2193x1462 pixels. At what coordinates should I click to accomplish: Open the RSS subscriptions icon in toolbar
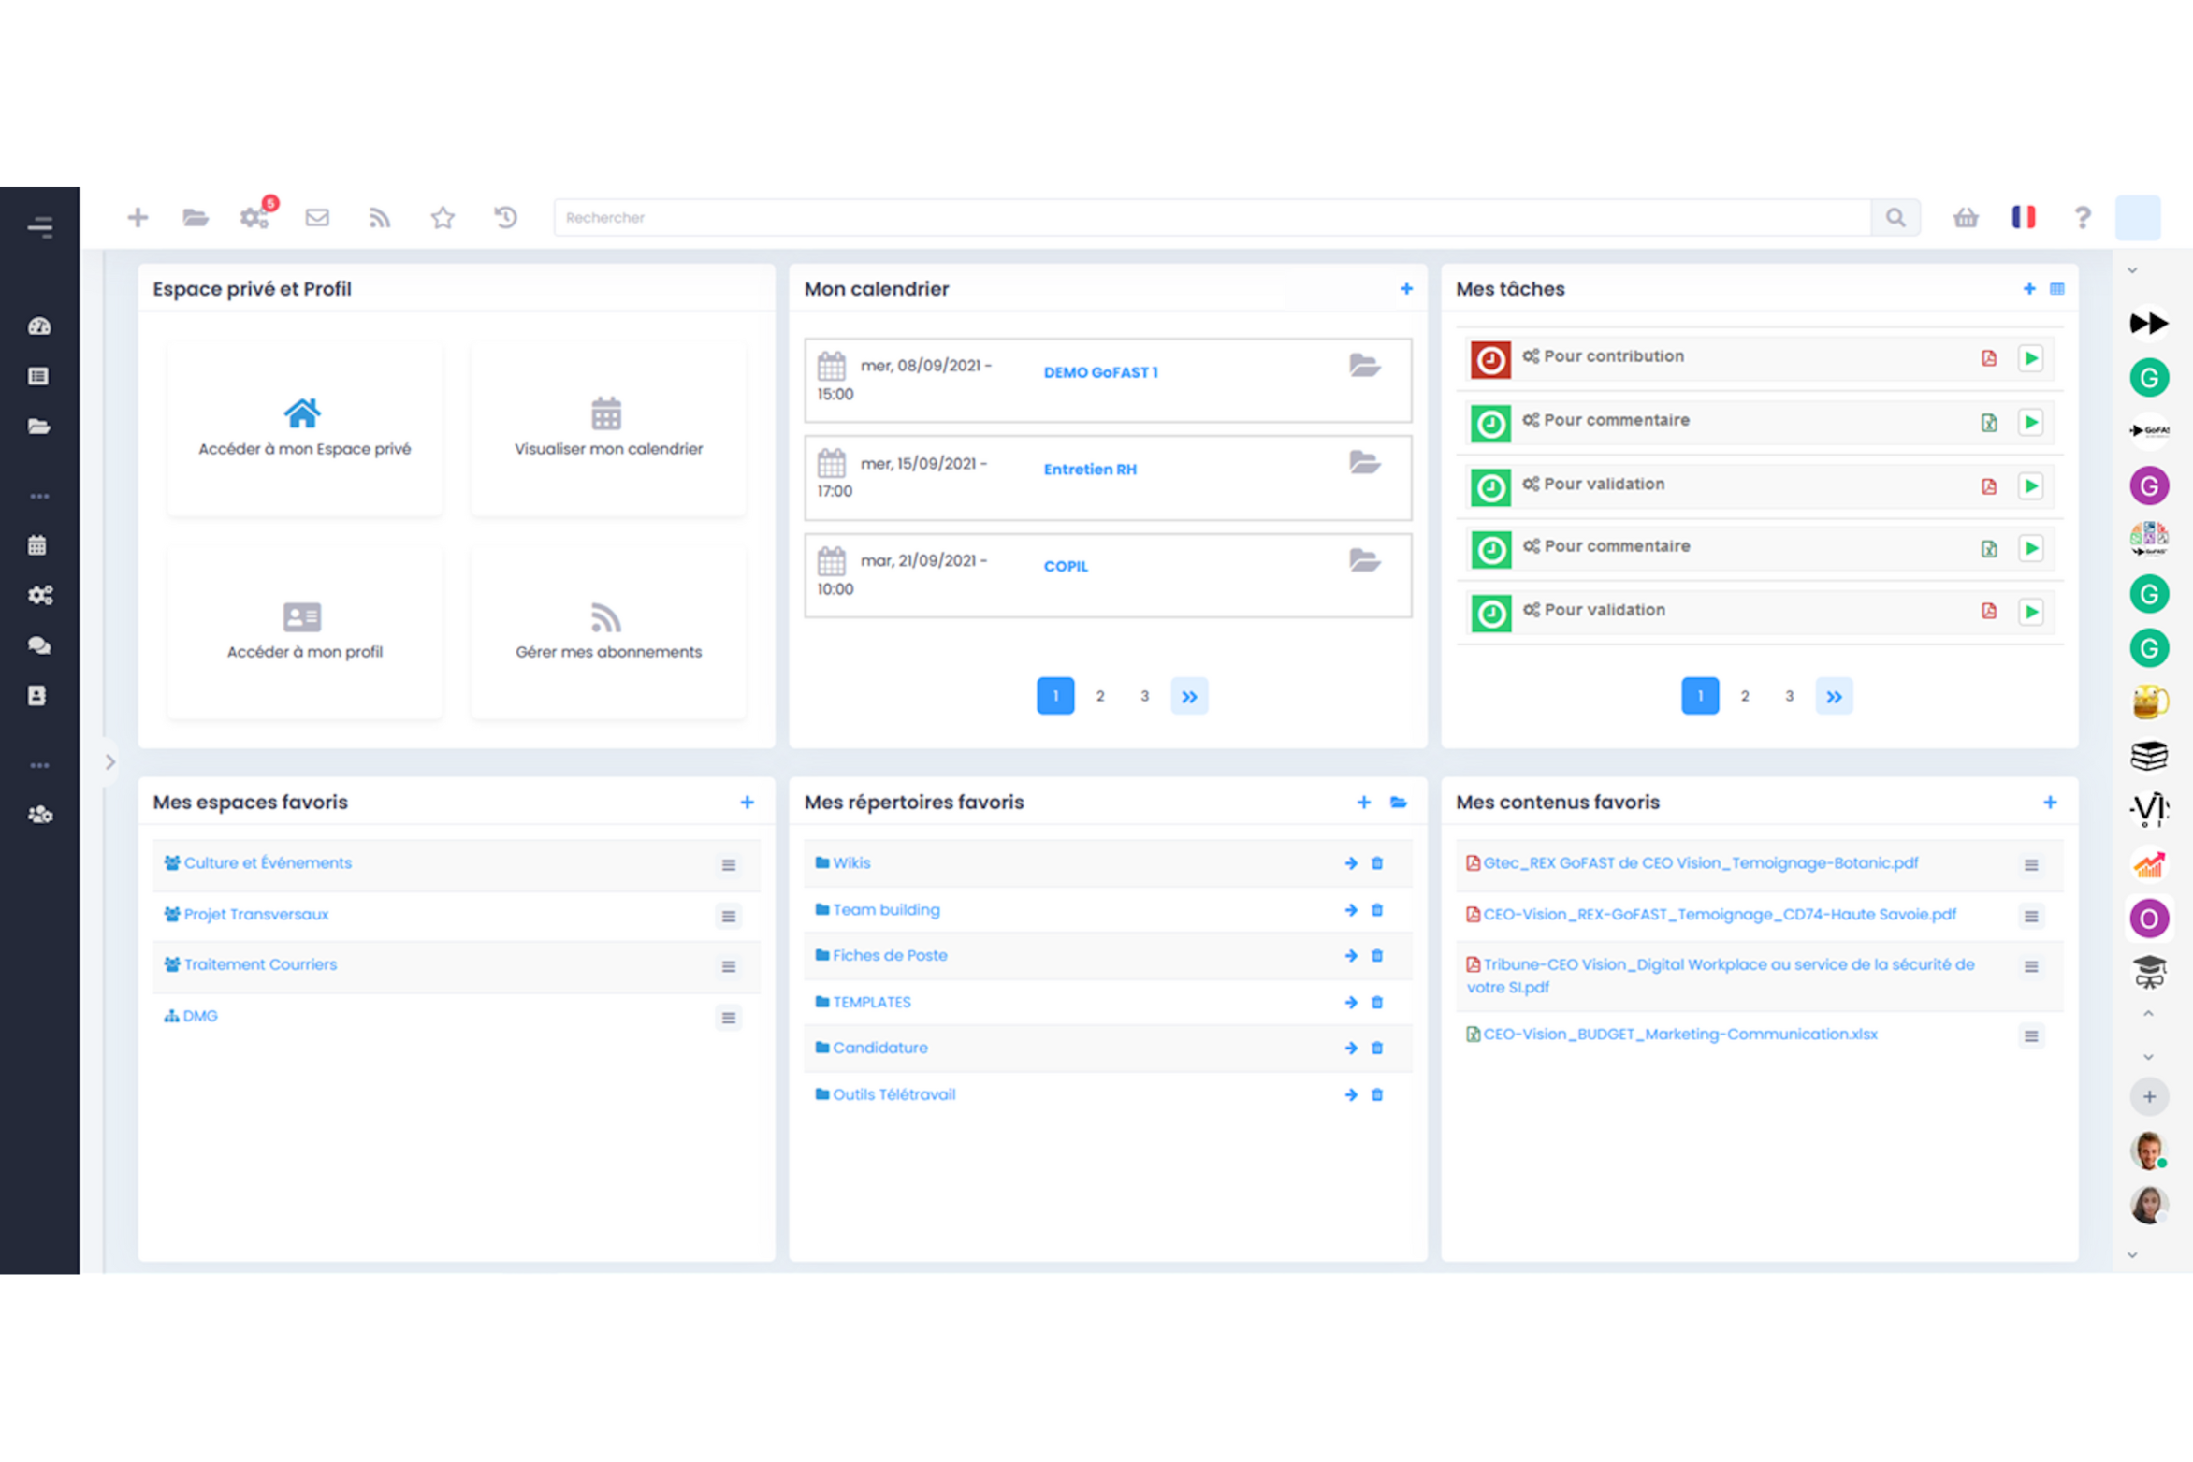(x=379, y=218)
